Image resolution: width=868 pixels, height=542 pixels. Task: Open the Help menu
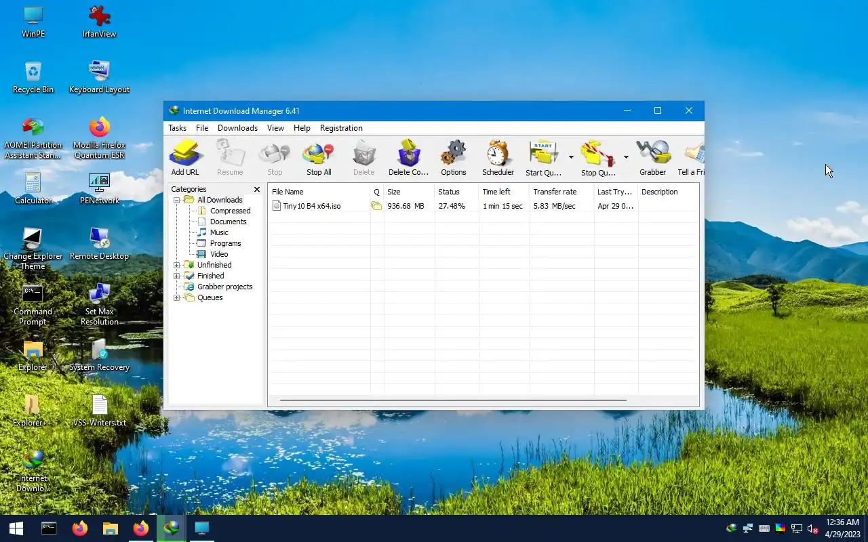coord(302,128)
